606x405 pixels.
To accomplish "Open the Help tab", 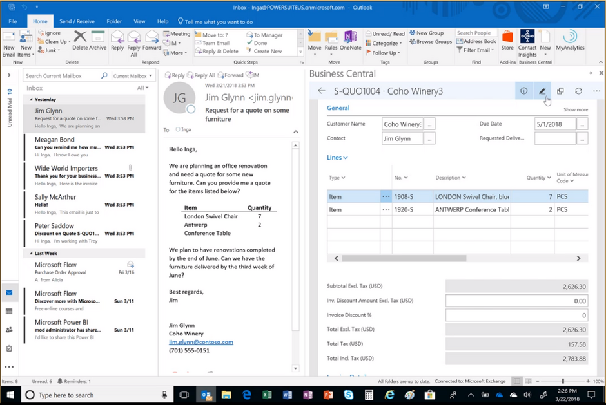I will click(x=162, y=21).
